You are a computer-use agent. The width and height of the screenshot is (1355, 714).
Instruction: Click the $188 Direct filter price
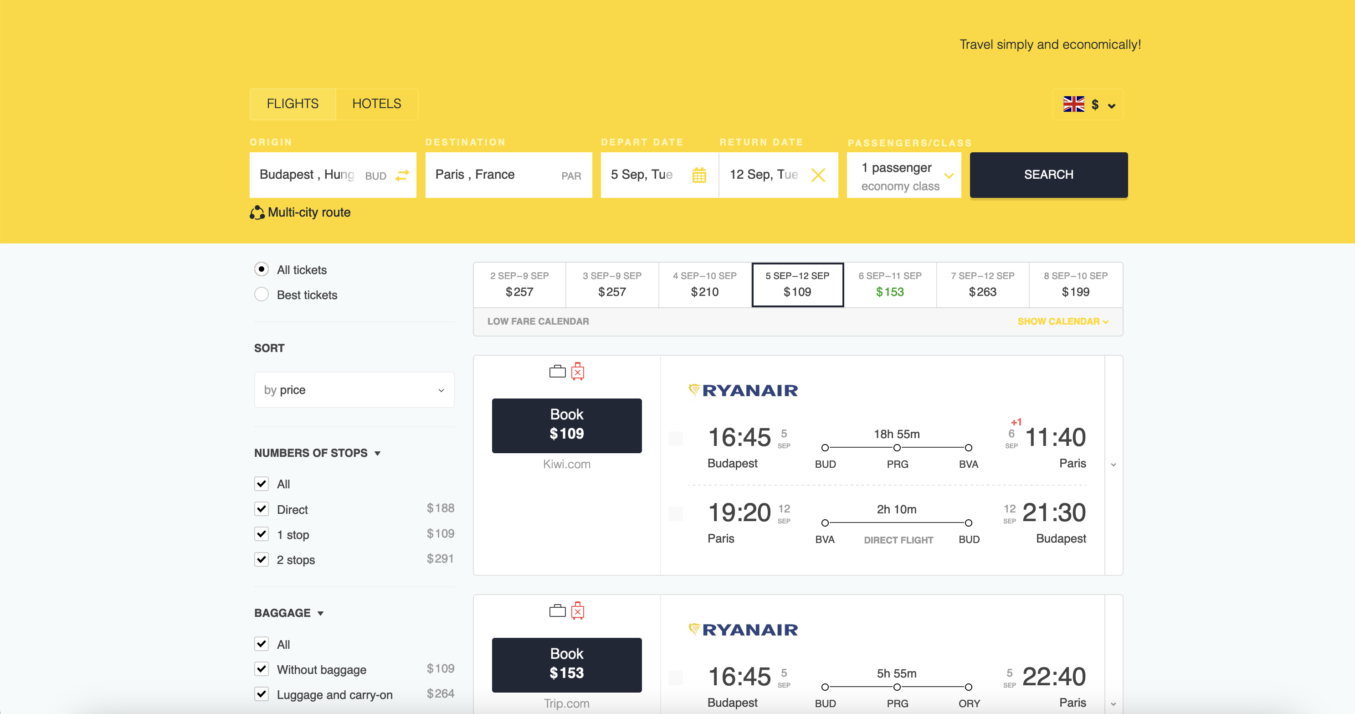coord(440,508)
